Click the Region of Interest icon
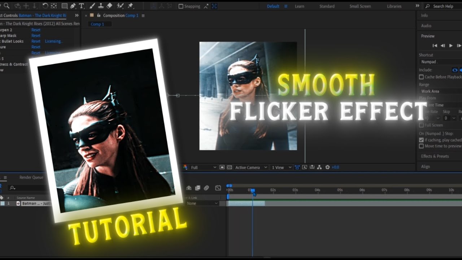 (x=222, y=167)
